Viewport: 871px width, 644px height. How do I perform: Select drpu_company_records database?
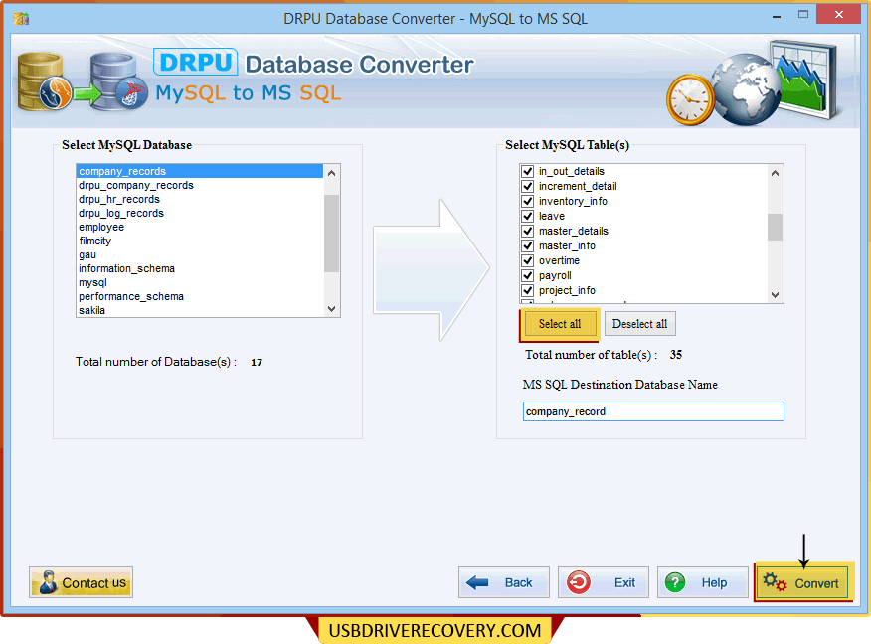point(200,185)
